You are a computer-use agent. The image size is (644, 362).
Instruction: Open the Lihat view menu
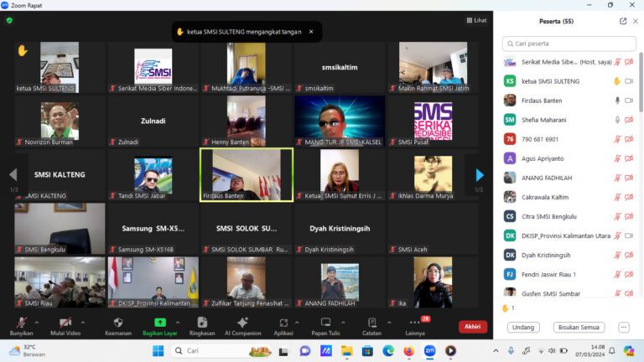[476, 20]
